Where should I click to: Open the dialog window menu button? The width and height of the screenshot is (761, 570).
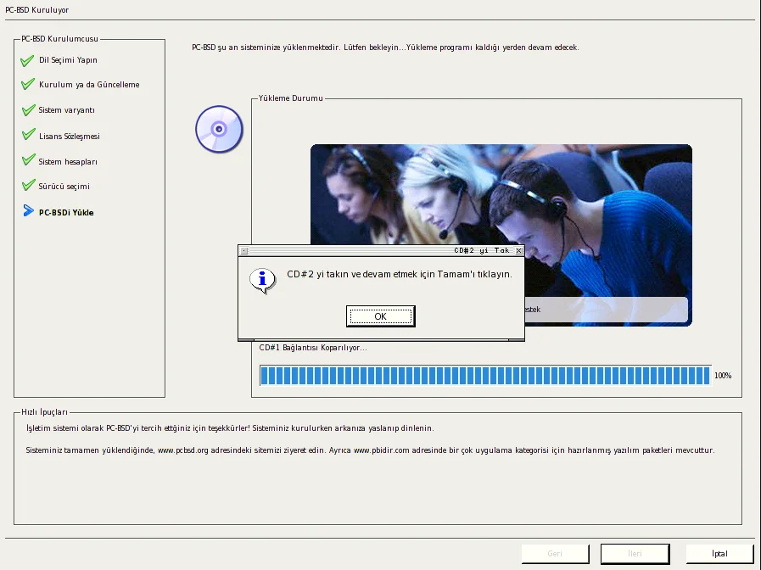pos(244,251)
